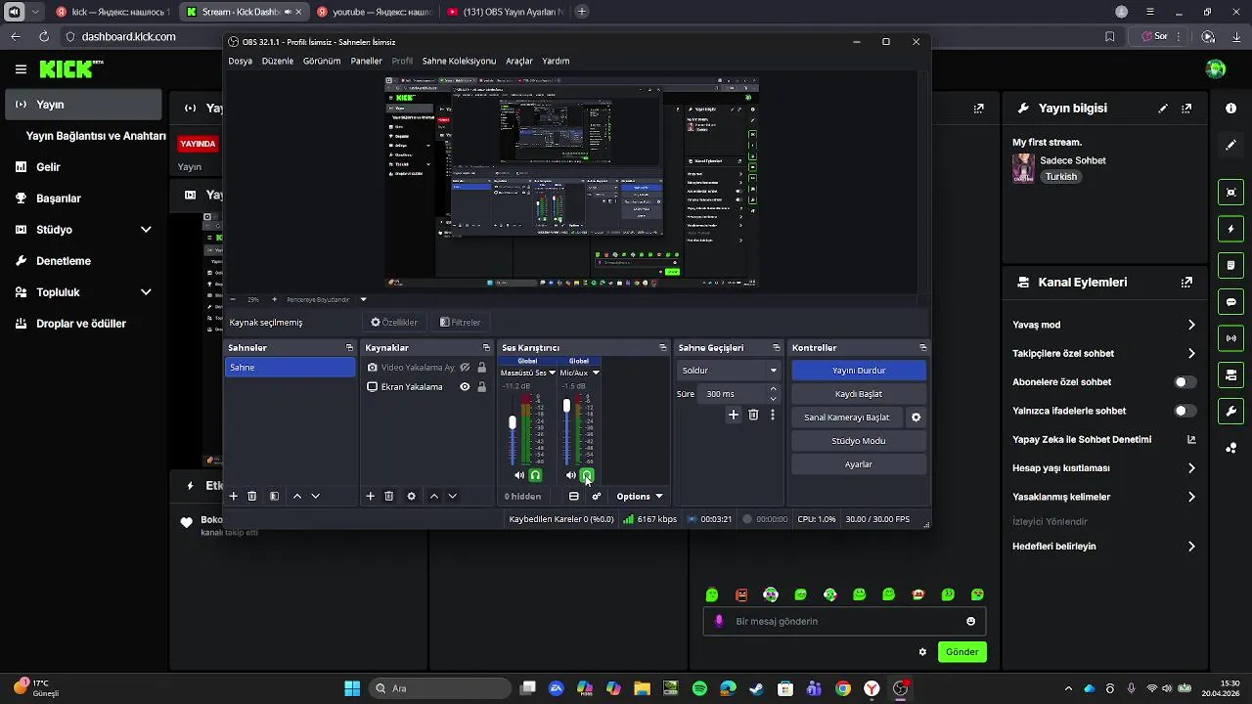Remove the transition with the trash icon
The height and width of the screenshot is (704, 1252).
tap(753, 415)
